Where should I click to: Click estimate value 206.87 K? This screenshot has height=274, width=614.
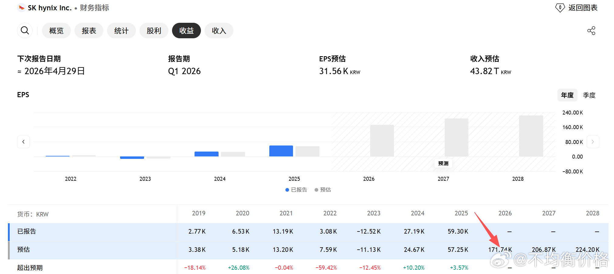pos(544,250)
